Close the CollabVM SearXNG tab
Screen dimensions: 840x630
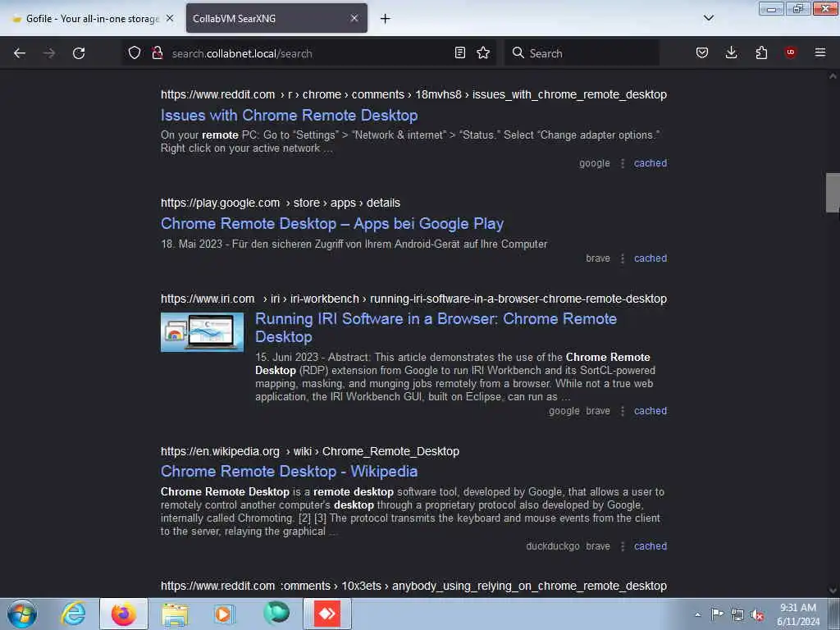pyautogui.click(x=354, y=18)
